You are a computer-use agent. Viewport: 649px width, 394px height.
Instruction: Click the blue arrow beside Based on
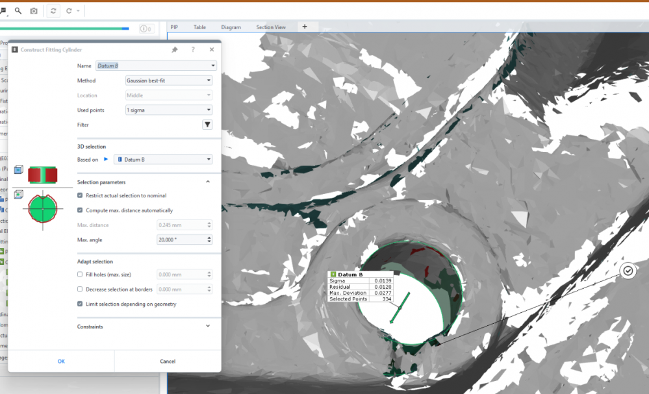(106, 159)
